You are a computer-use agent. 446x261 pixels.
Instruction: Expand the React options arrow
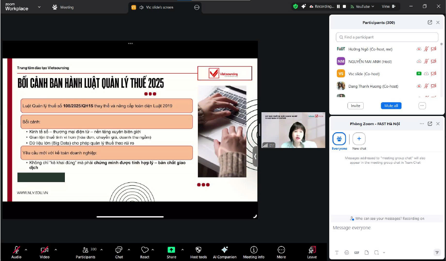[x=153, y=250]
